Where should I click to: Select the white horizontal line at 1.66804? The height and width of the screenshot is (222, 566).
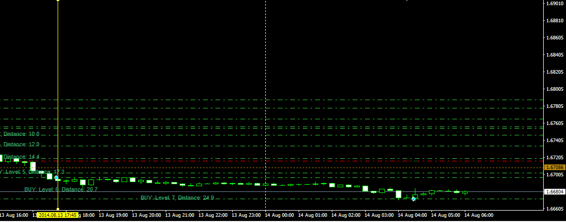pos(272,191)
